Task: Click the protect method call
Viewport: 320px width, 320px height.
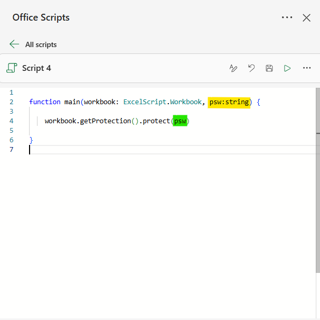Action: 156,121
